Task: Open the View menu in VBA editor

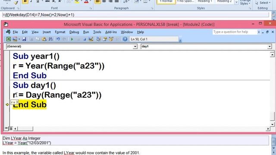Action: point(35,32)
